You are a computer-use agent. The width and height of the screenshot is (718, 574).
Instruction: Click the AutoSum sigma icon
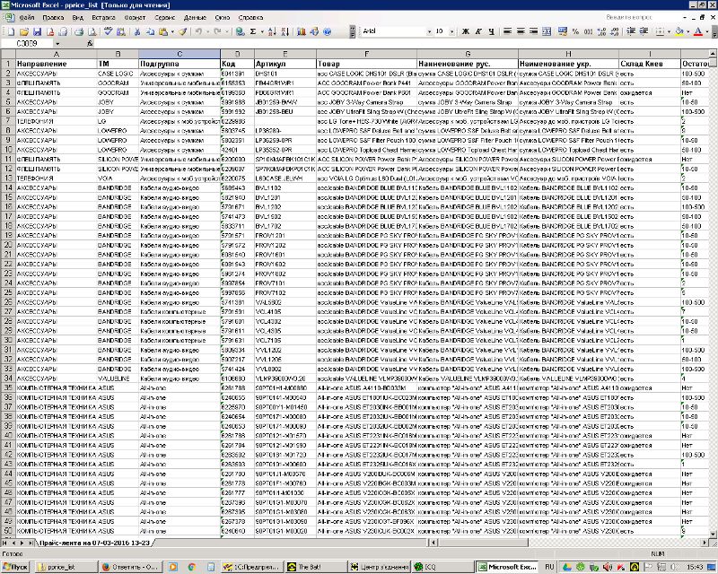tap(253, 31)
